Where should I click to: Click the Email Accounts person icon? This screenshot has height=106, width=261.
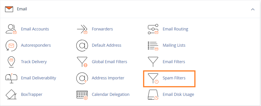(11, 29)
